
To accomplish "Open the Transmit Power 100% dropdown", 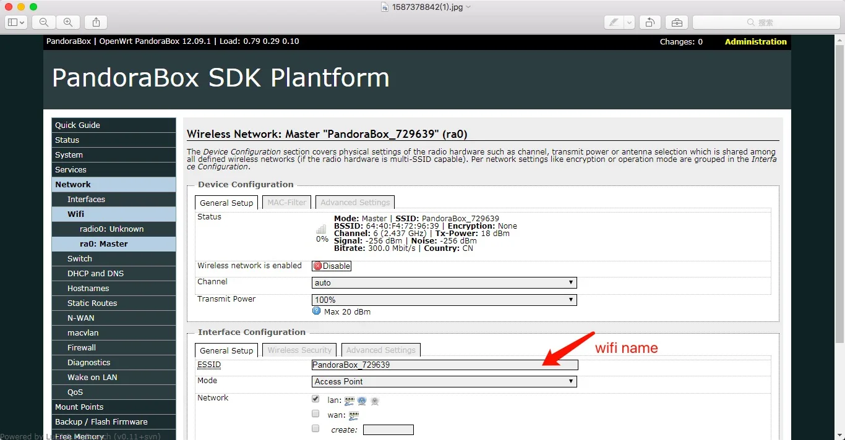I will pyautogui.click(x=444, y=300).
